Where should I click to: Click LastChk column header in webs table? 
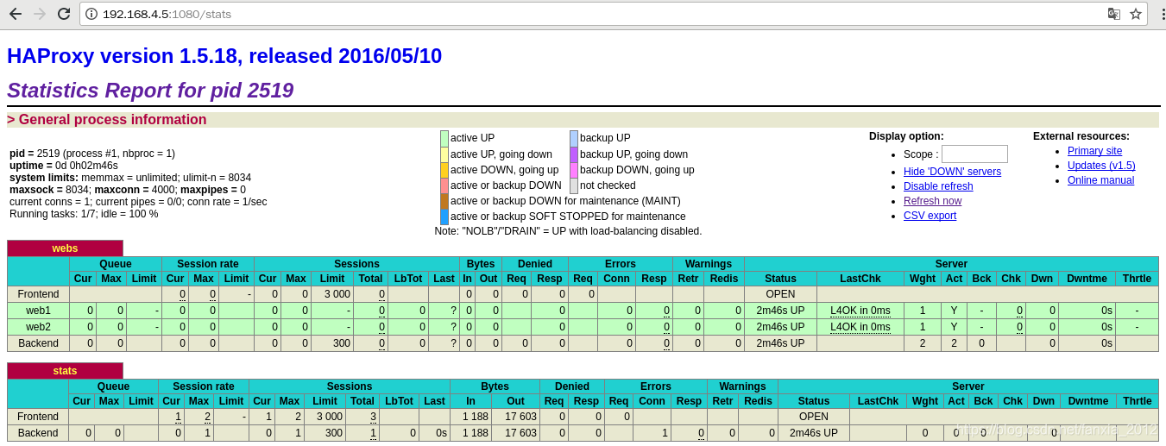pyautogui.click(x=860, y=279)
